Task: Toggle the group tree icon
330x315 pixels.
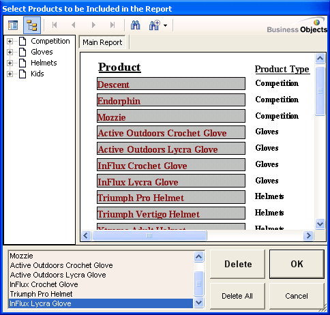Action: [32, 25]
